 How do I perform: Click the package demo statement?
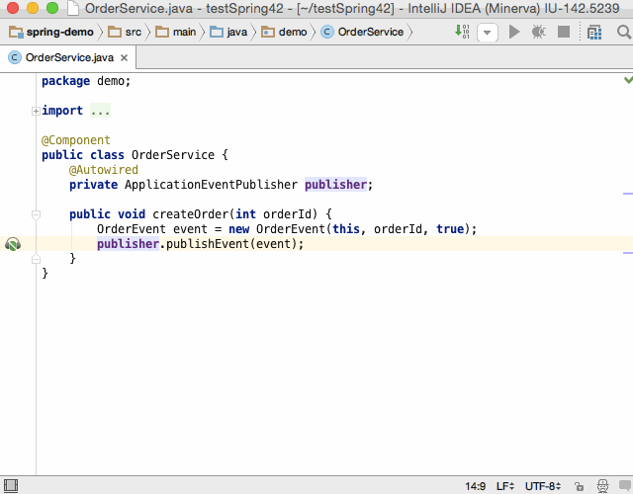click(86, 81)
